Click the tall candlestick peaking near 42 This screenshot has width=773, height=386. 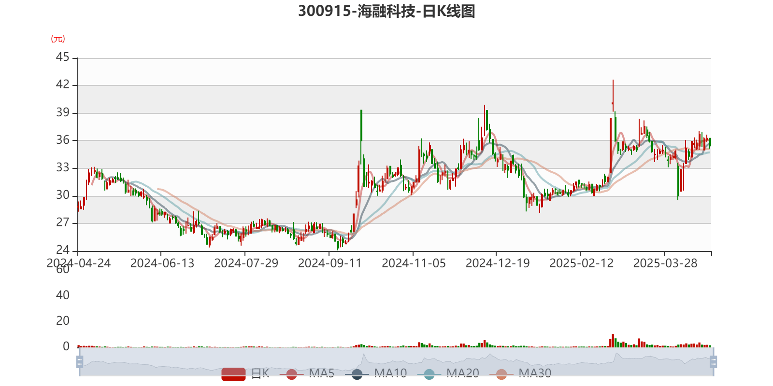613,96
